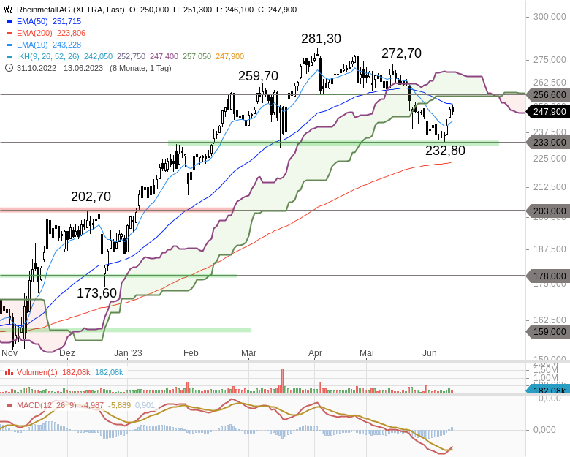The width and height of the screenshot is (570, 457).
Task: Click the MACD 0,000 axis label
Action: click(x=544, y=430)
